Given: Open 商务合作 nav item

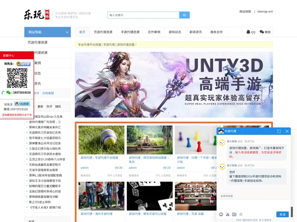Looking at the screenshot, I should coord(217,32).
